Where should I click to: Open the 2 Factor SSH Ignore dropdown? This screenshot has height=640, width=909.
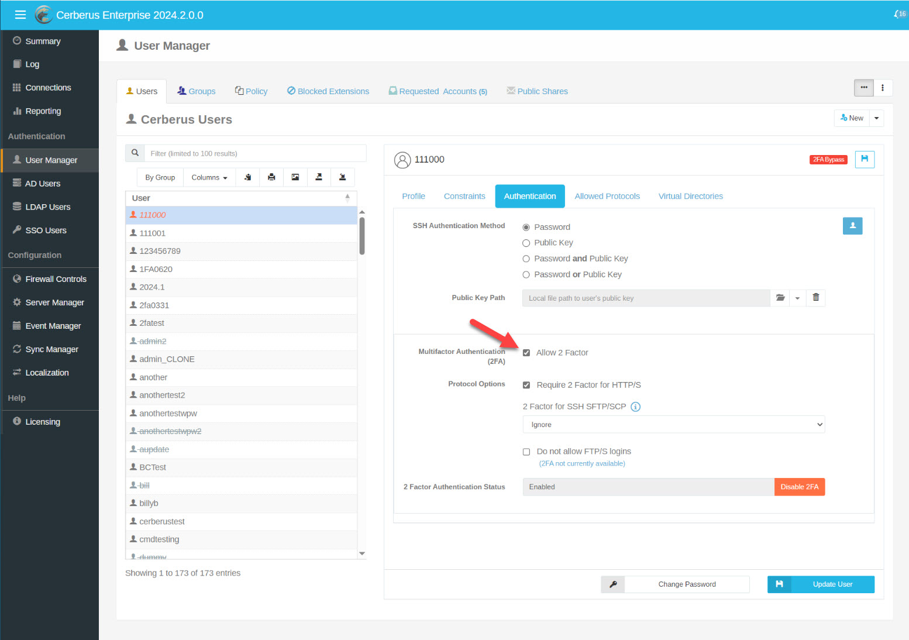tap(674, 425)
